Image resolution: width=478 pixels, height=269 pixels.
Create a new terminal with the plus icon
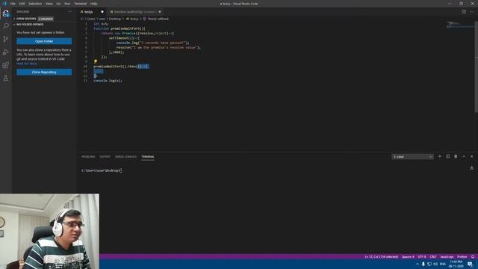pos(440,156)
